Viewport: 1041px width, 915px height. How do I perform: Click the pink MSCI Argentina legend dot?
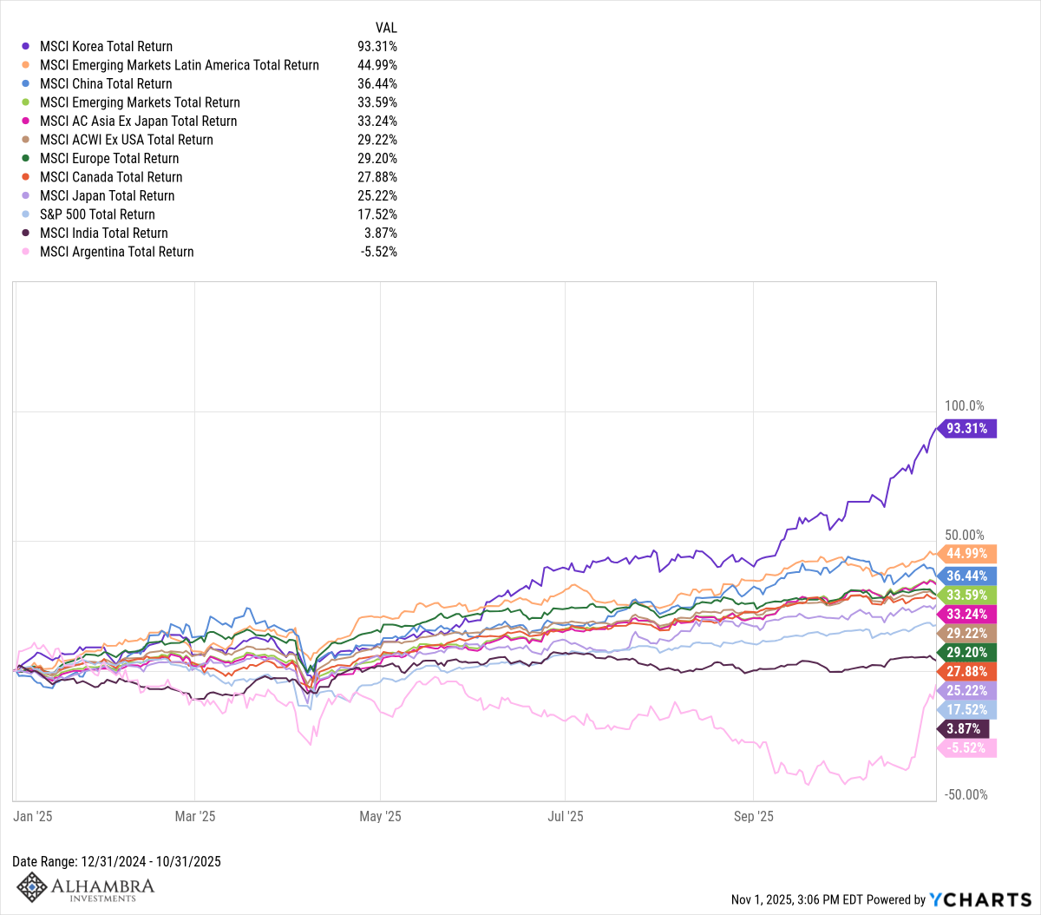(x=26, y=252)
